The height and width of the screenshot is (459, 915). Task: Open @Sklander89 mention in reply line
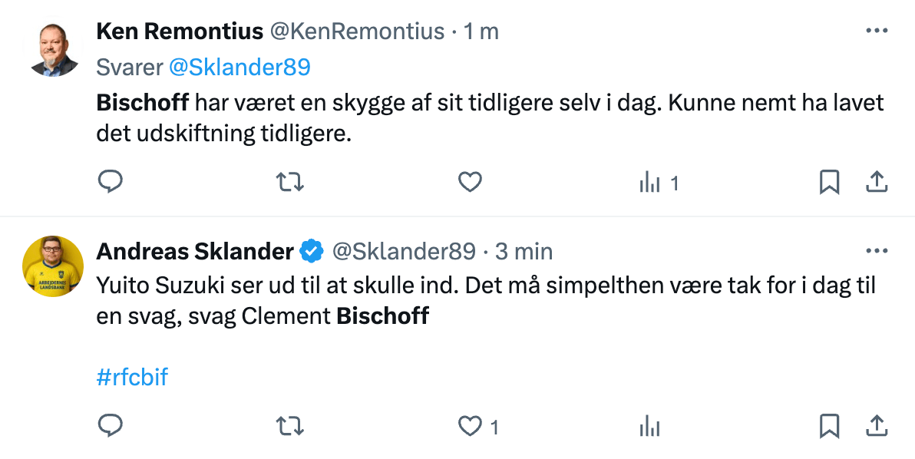pyautogui.click(x=239, y=67)
